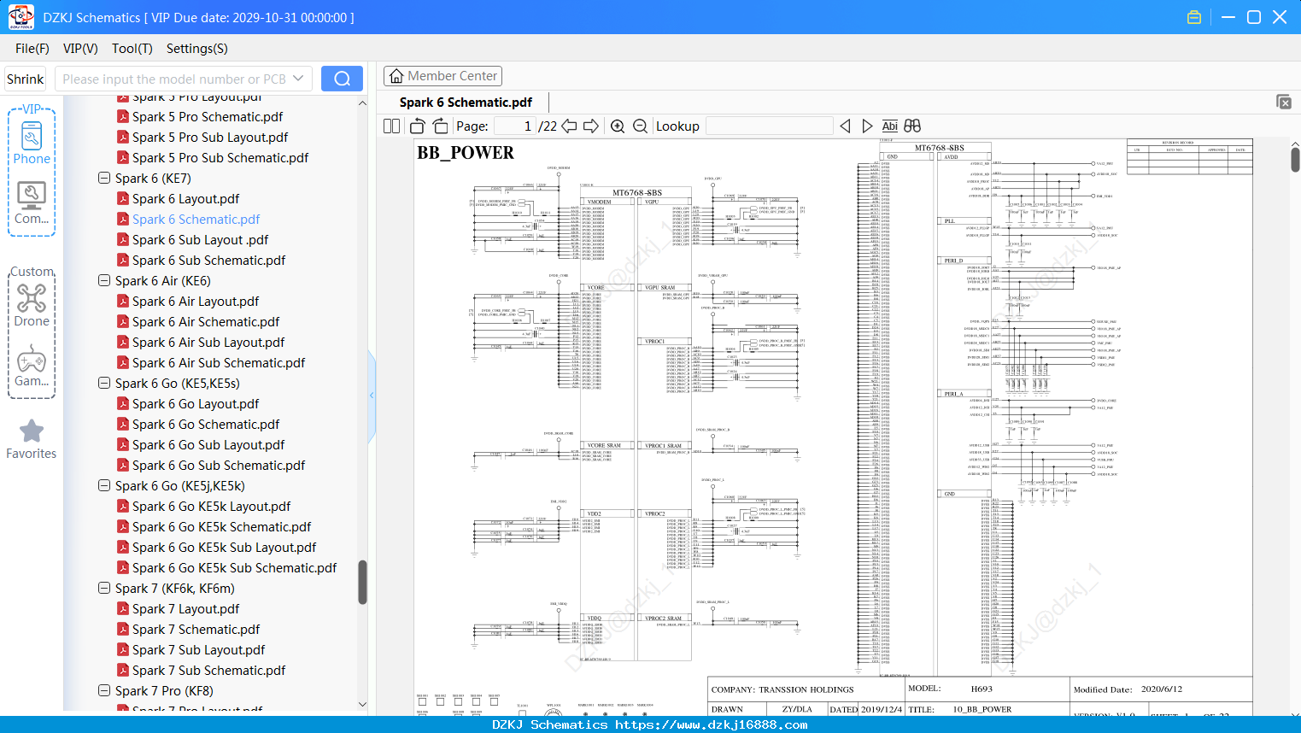Find next lookup match triangle
1301x733 pixels.
(x=867, y=126)
